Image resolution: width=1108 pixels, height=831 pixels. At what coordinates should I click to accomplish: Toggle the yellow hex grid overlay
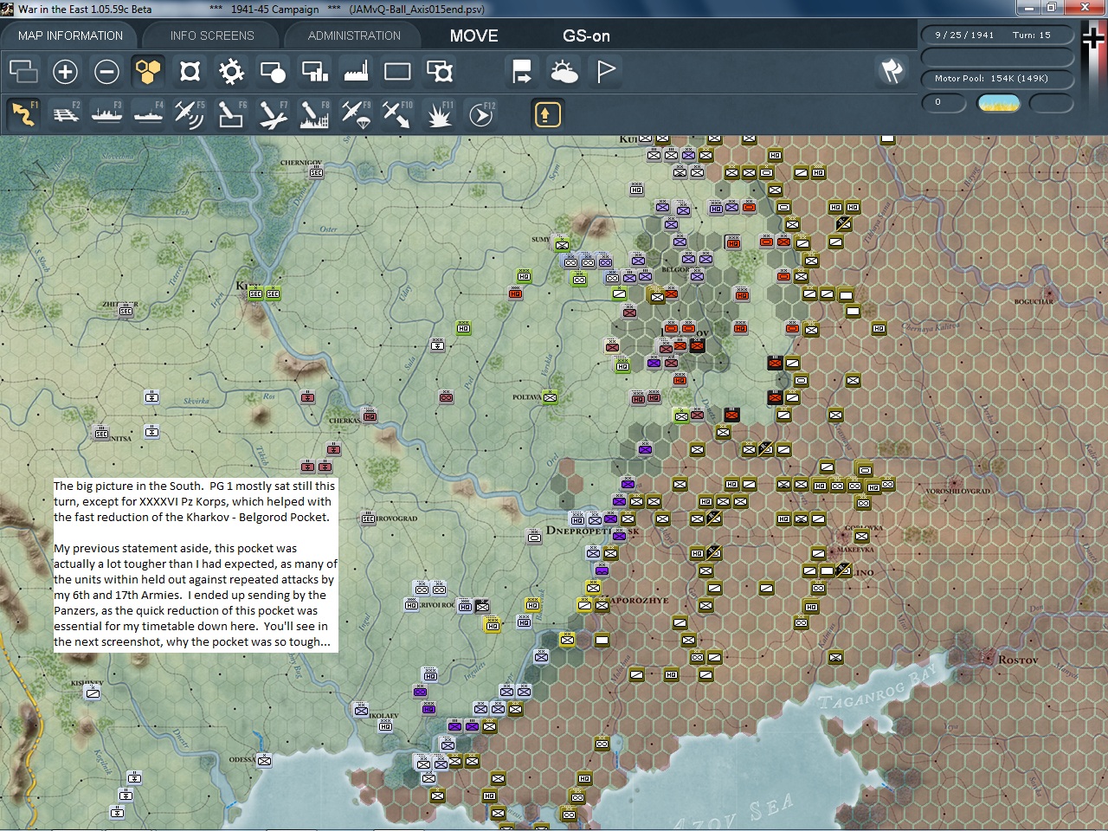pos(148,71)
